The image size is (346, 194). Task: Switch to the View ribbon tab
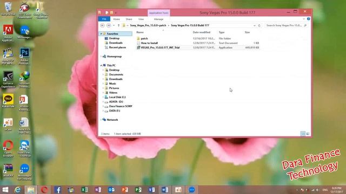tap(141, 19)
